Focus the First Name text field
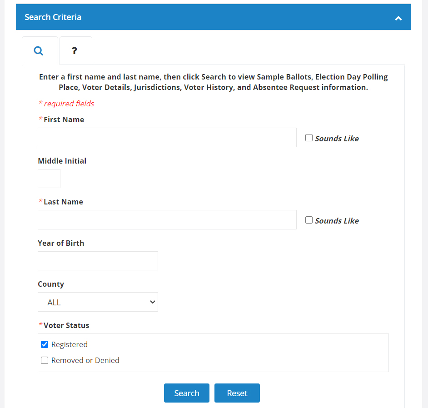 click(x=167, y=137)
